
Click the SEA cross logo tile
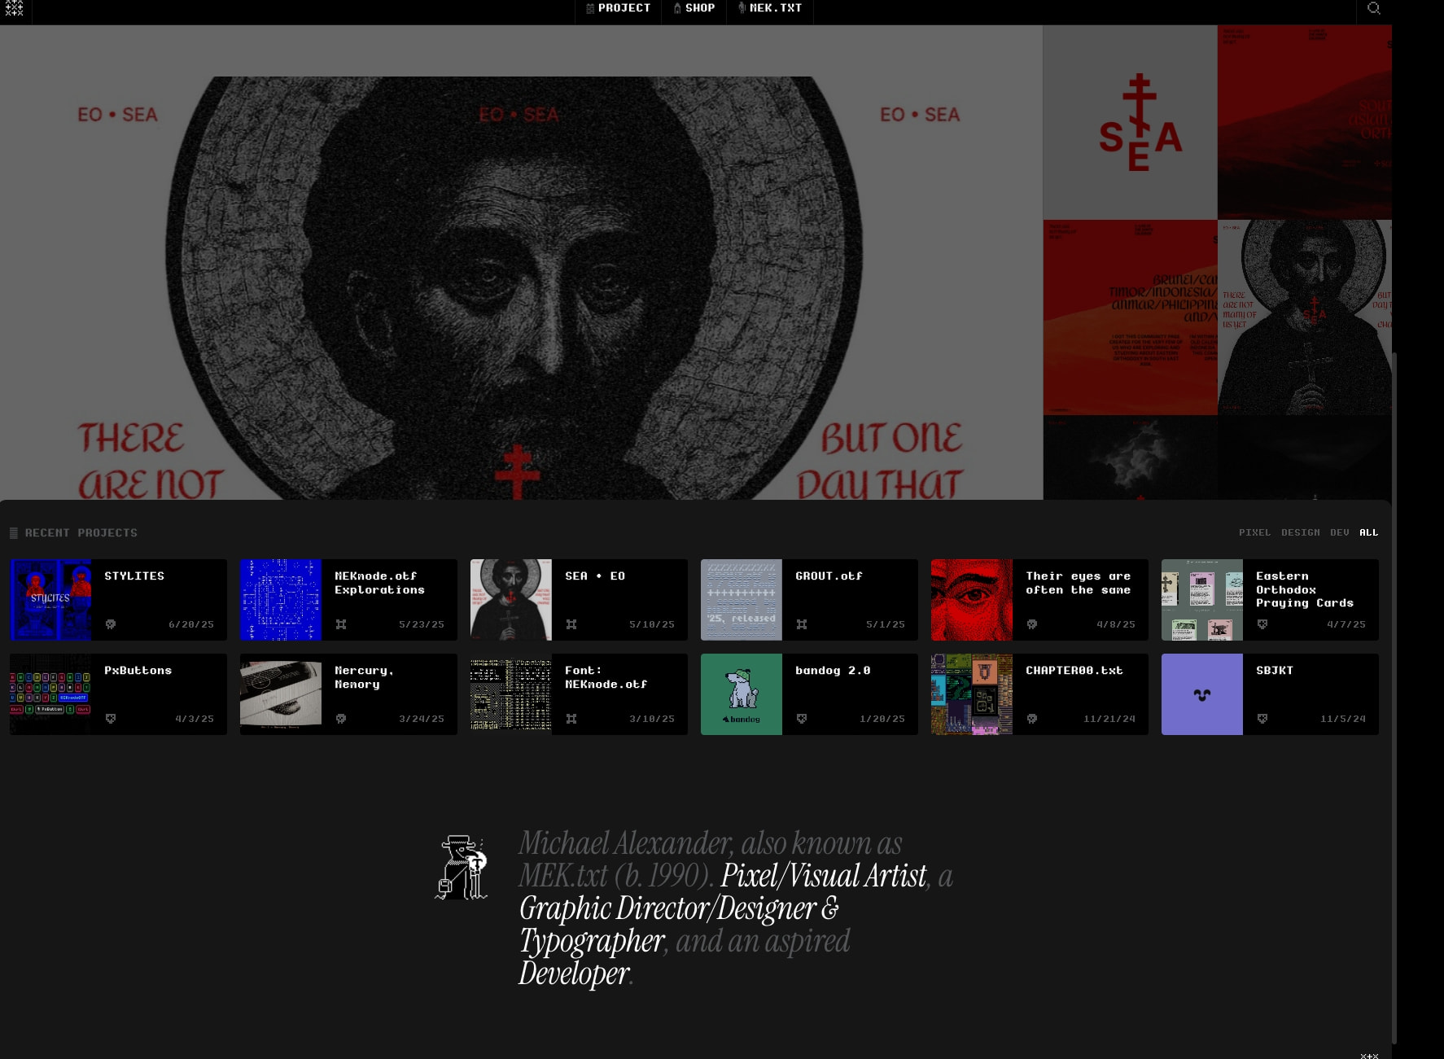coord(1131,122)
